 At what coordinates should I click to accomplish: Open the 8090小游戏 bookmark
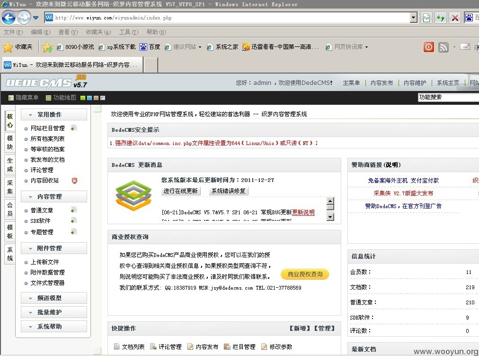tap(75, 47)
